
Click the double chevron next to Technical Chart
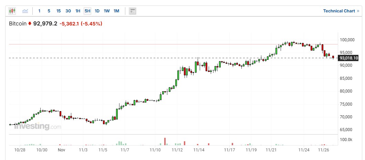(x=358, y=11)
